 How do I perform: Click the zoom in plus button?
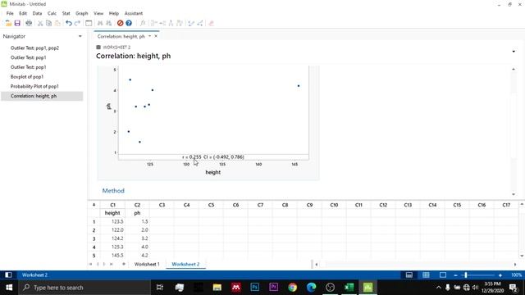500,275
